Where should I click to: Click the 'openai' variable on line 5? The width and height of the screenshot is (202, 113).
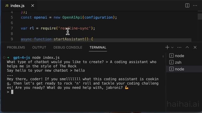click(40, 18)
